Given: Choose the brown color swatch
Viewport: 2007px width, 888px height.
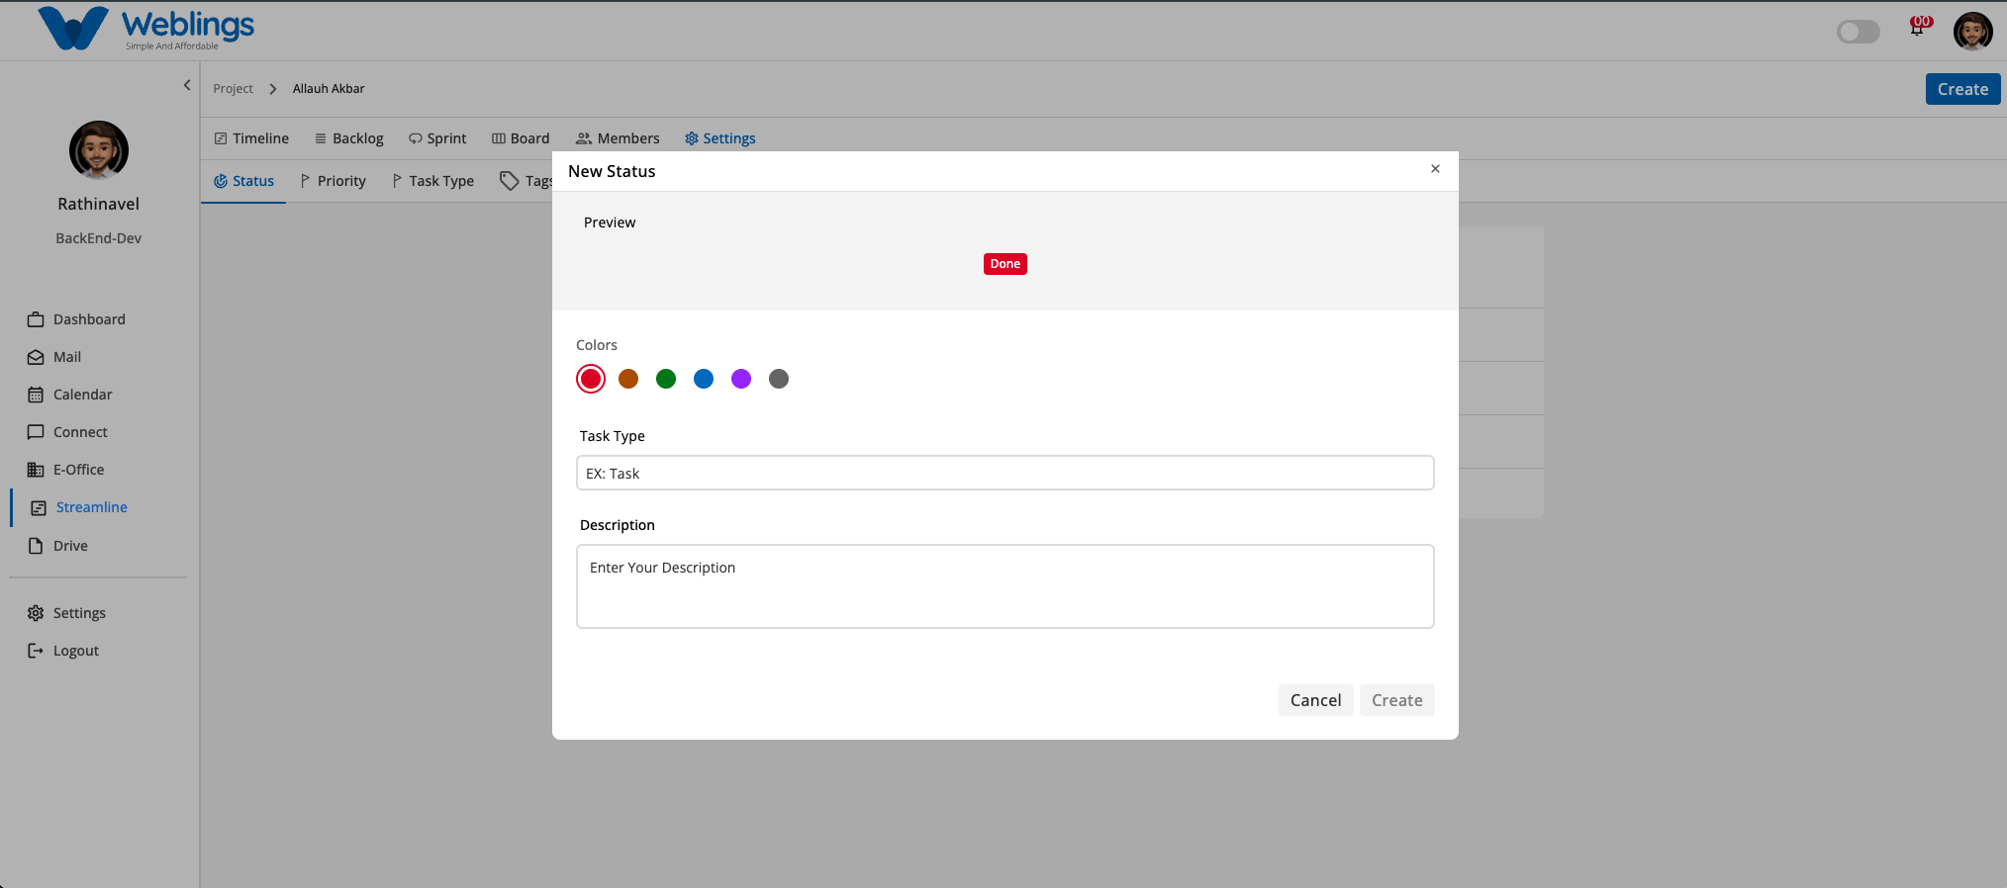Looking at the screenshot, I should tap(628, 379).
